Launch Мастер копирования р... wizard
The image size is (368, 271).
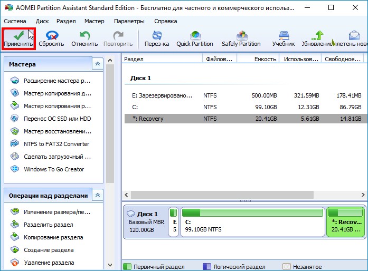51,106
